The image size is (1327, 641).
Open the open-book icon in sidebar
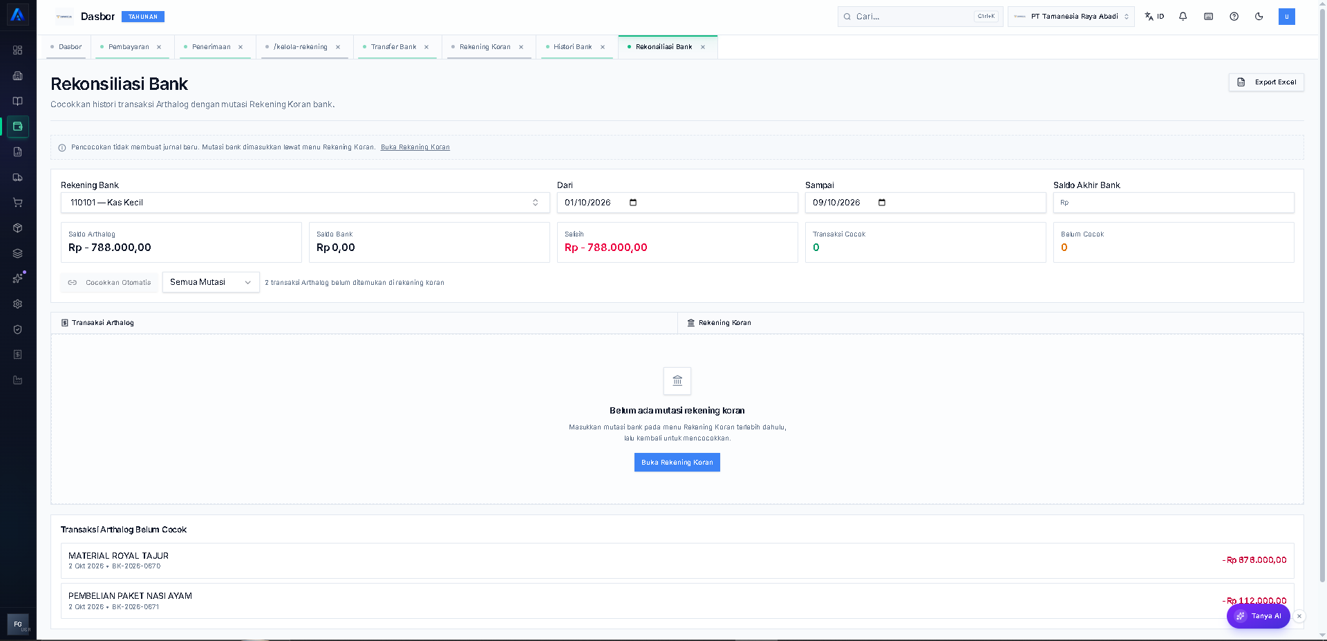pyautogui.click(x=18, y=101)
